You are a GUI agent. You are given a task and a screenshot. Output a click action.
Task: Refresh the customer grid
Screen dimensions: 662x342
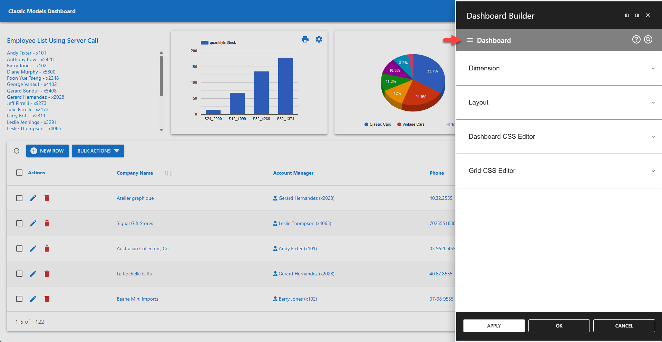pos(16,151)
